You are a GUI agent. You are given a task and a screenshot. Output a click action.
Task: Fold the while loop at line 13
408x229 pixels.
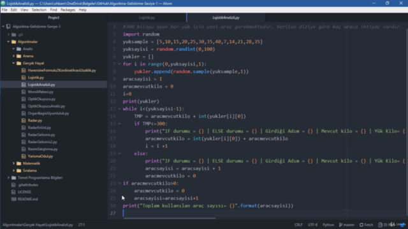pyautogui.click(x=119, y=109)
